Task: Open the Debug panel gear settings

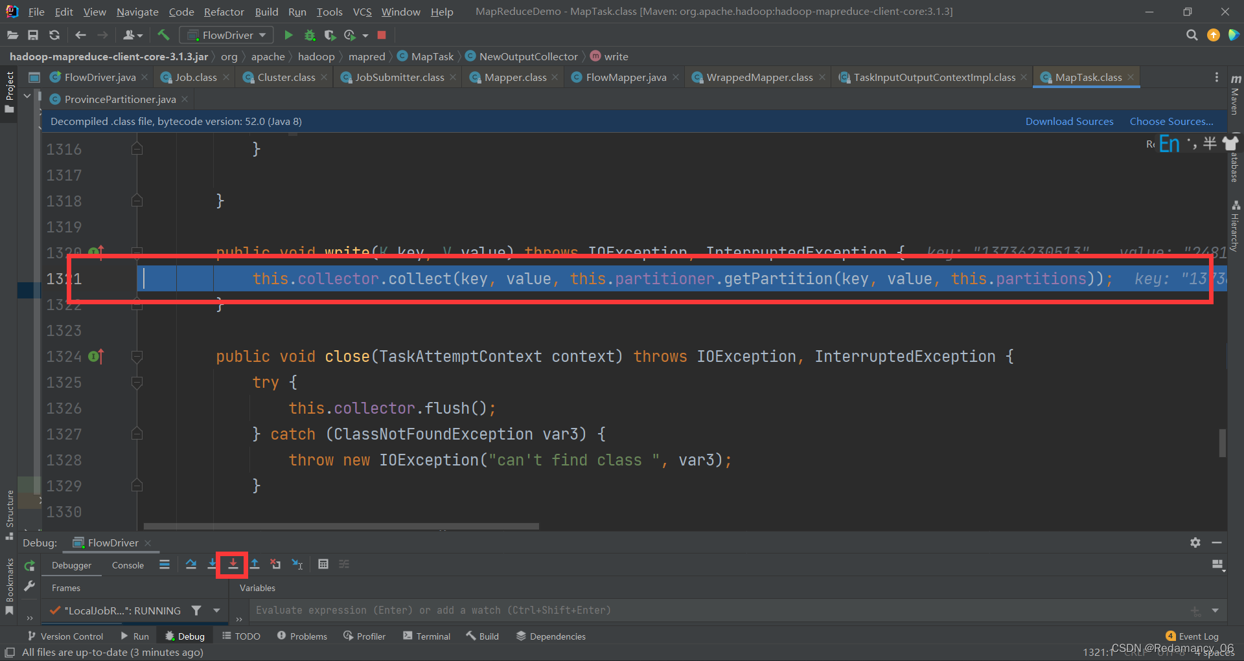Action: [x=1195, y=543]
